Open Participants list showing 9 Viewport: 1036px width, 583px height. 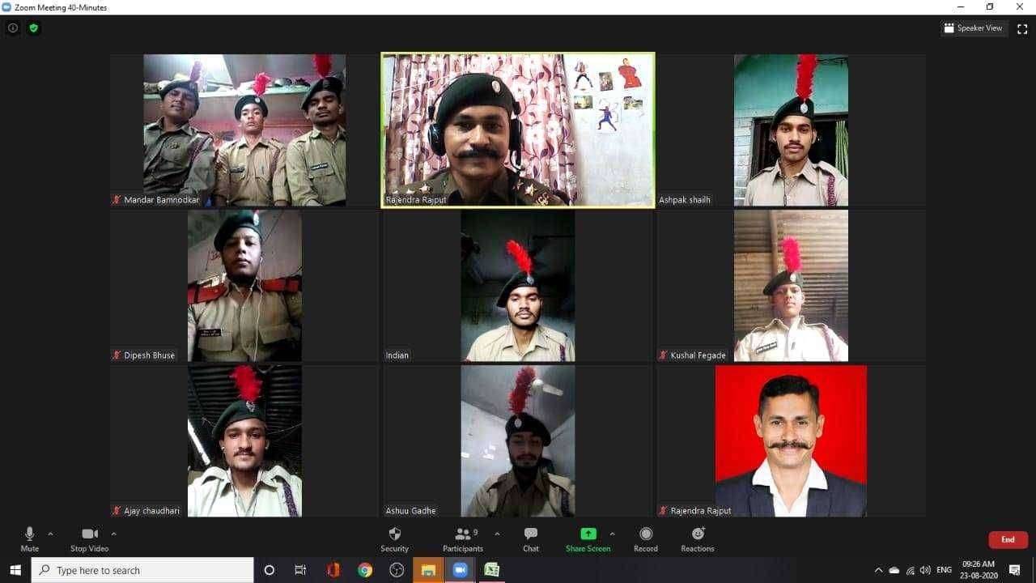coord(462,538)
